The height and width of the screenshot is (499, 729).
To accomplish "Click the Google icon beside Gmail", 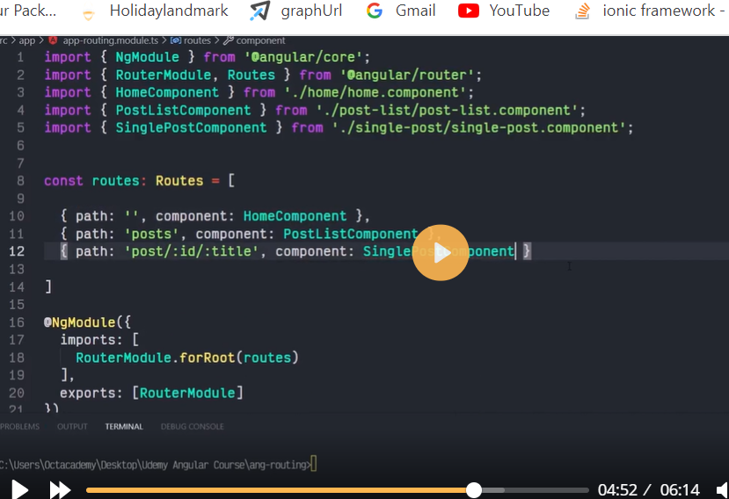I will (375, 11).
